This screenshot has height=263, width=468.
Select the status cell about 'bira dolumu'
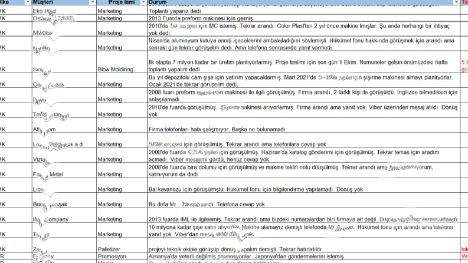[304, 170]
